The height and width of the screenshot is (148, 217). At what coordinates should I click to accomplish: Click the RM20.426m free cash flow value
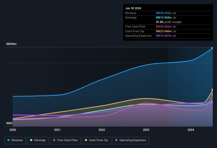tap(164, 26)
